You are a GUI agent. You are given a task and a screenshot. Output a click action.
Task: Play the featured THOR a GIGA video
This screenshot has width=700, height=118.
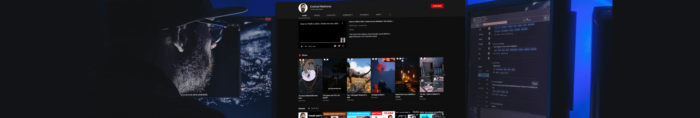302,46
